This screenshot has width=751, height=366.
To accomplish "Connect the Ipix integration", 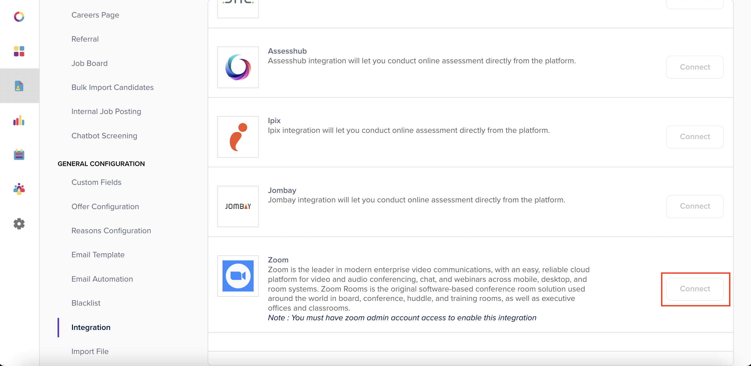I will (695, 137).
